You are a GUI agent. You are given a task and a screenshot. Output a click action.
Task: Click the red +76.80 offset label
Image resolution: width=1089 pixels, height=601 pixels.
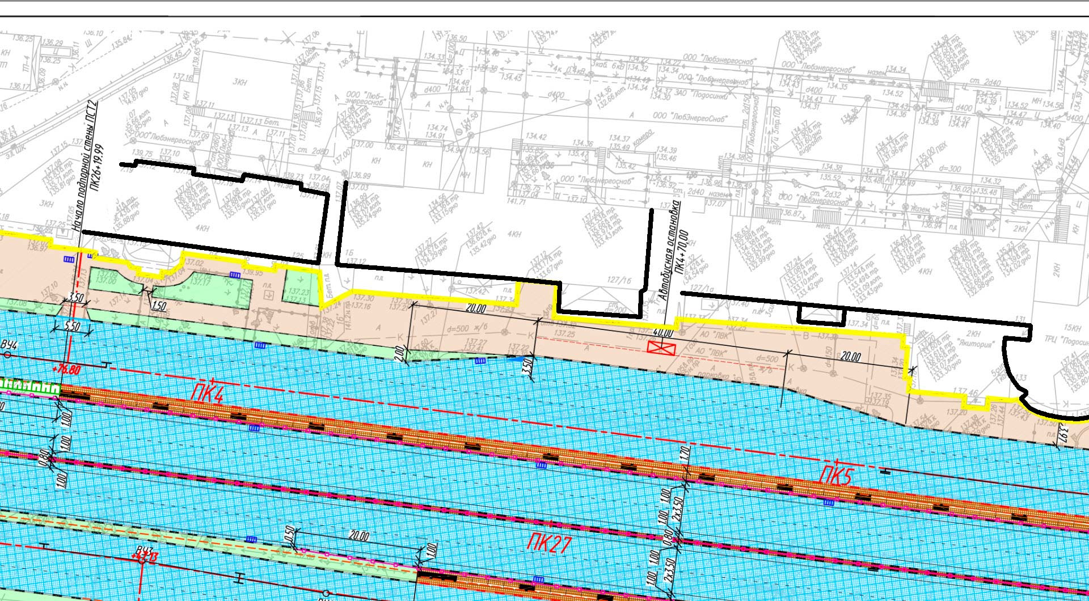coord(65,370)
